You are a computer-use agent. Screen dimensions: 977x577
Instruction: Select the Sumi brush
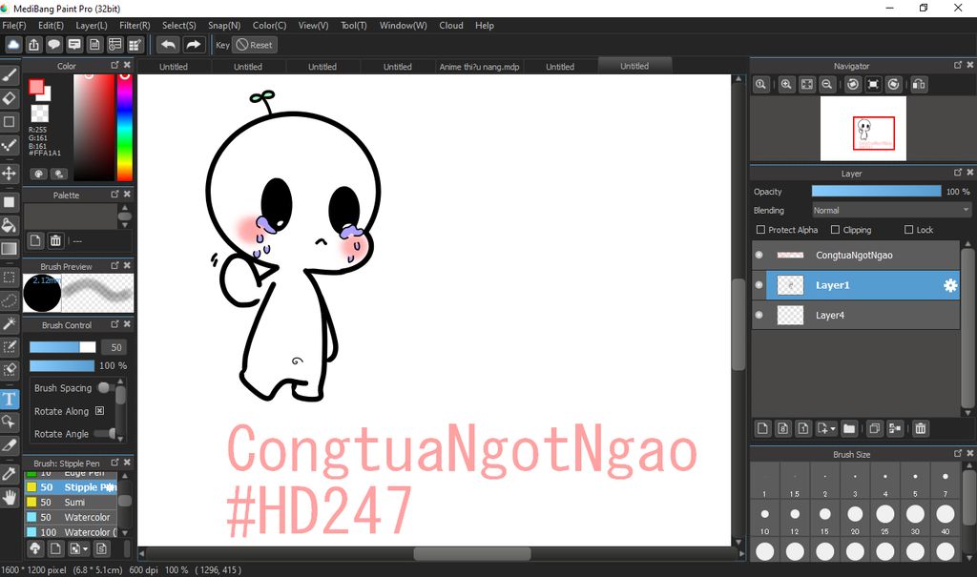click(x=71, y=503)
